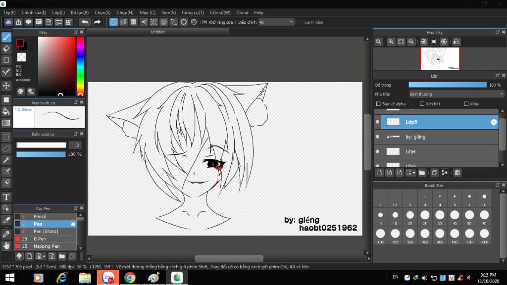Toggle Canh mềm checkbox
The height and width of the screenshot is (285, 507).
point(301,22)
